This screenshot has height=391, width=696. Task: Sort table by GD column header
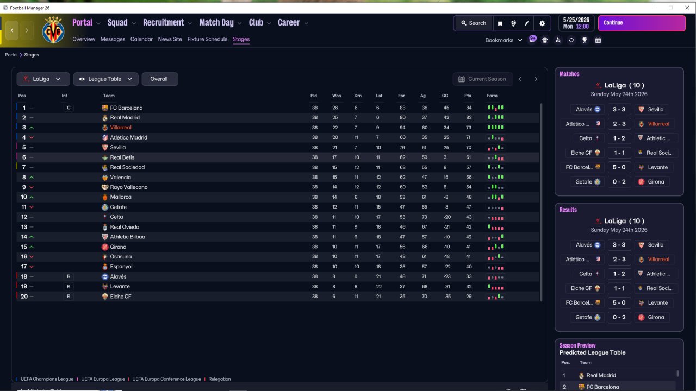[445, 96]
